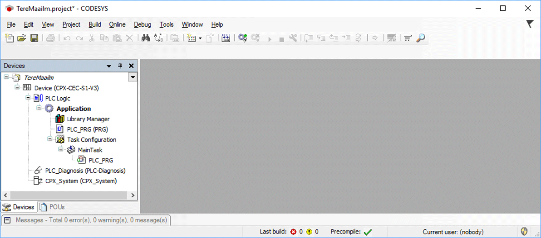Image resolution: width=541 pixels, height=238 pixels.
Task: Open the File menu
Action: click(11, 24)
